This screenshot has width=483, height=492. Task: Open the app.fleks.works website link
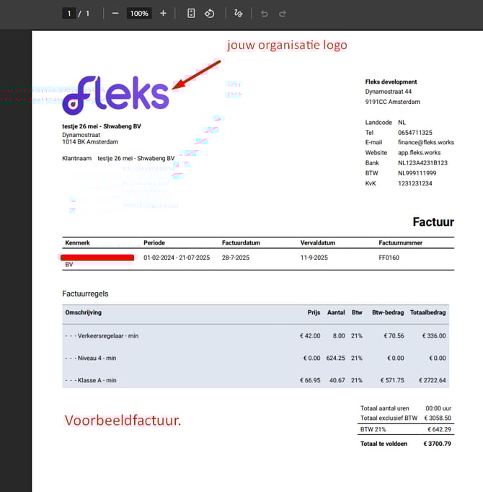coord(419,153)
